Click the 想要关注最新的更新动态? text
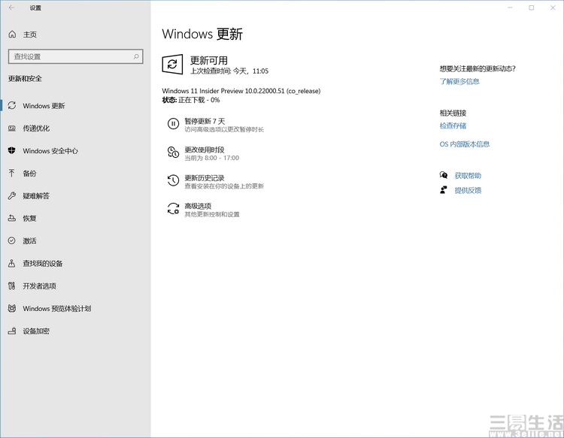This screenshot has height=438, width=564. [x=478, y=68]
